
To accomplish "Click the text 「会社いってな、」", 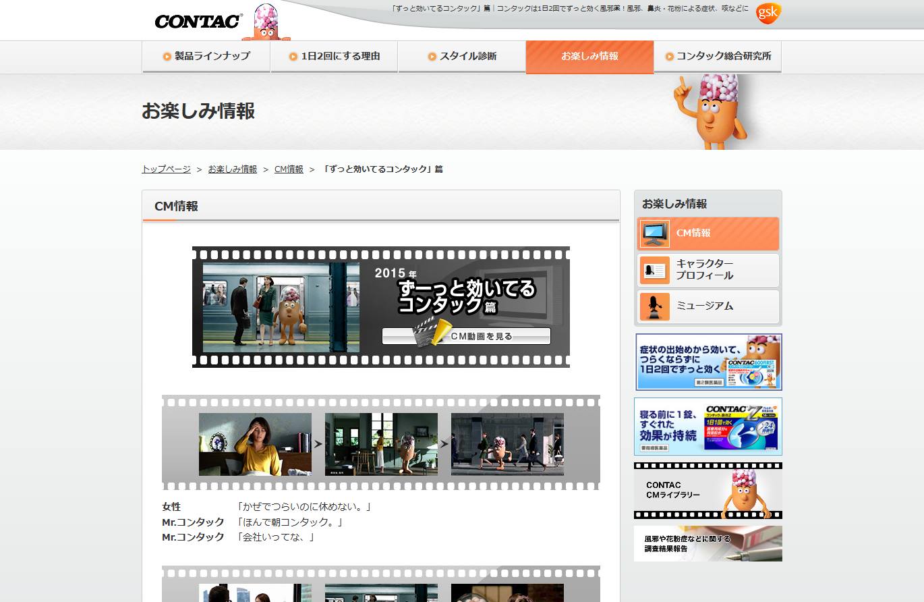I will [x=276, y=537].
